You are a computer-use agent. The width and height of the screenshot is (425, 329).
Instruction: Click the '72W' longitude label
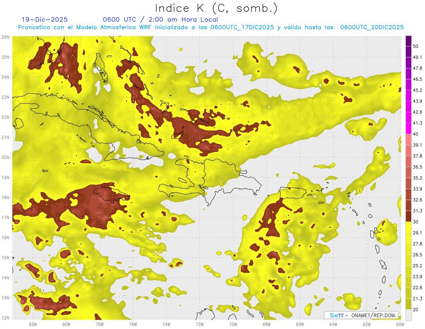pyautogui.click(x=200, y=324)
